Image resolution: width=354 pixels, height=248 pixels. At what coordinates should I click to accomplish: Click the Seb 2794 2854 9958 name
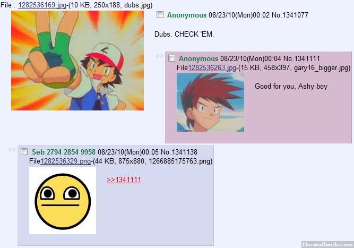64,152
